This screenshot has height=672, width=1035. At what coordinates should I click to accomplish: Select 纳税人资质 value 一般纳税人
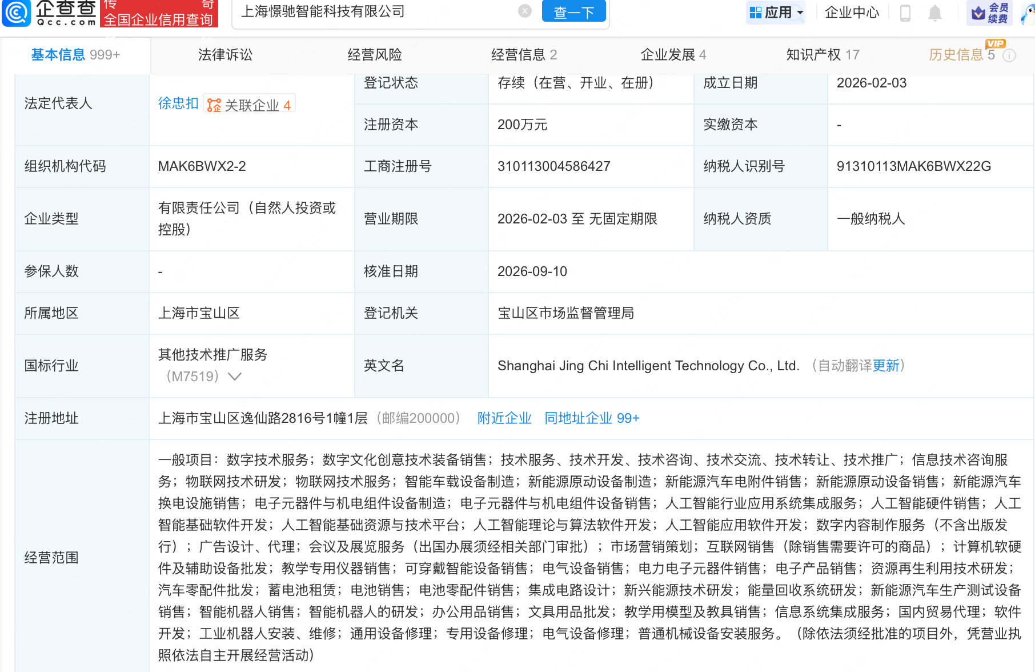pos(870,219)
